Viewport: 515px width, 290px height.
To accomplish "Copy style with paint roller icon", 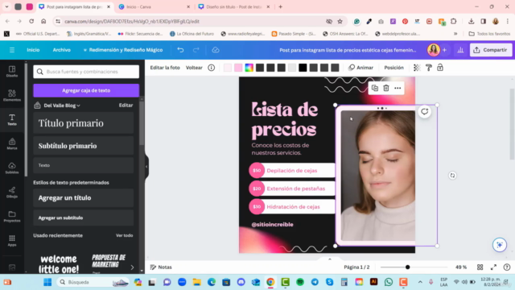I will (x=429, y=68).
